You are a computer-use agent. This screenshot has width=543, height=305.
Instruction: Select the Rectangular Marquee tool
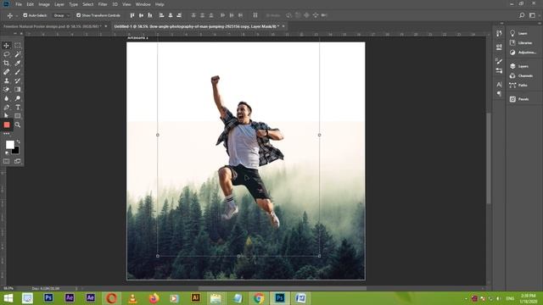(18, 45)
